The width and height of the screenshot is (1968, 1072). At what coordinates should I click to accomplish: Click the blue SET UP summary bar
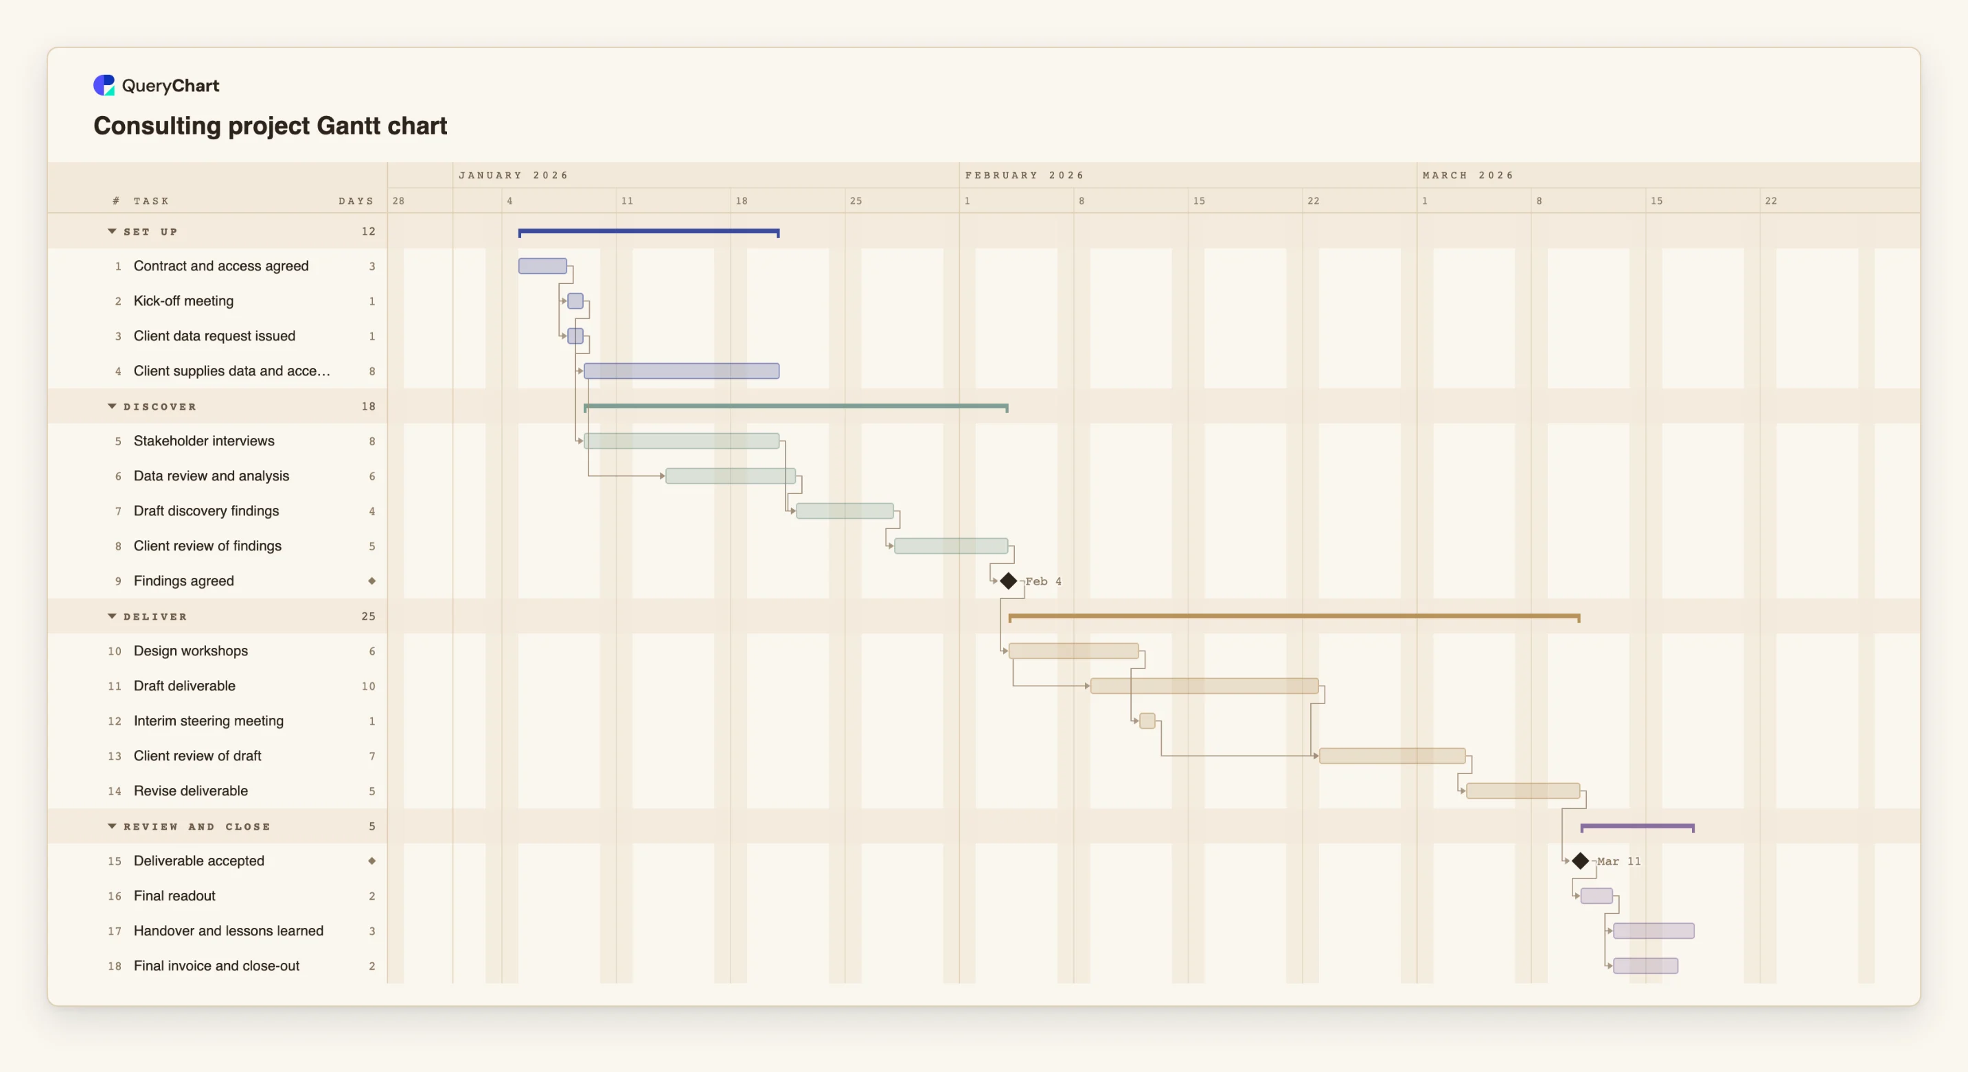[649, 231]
